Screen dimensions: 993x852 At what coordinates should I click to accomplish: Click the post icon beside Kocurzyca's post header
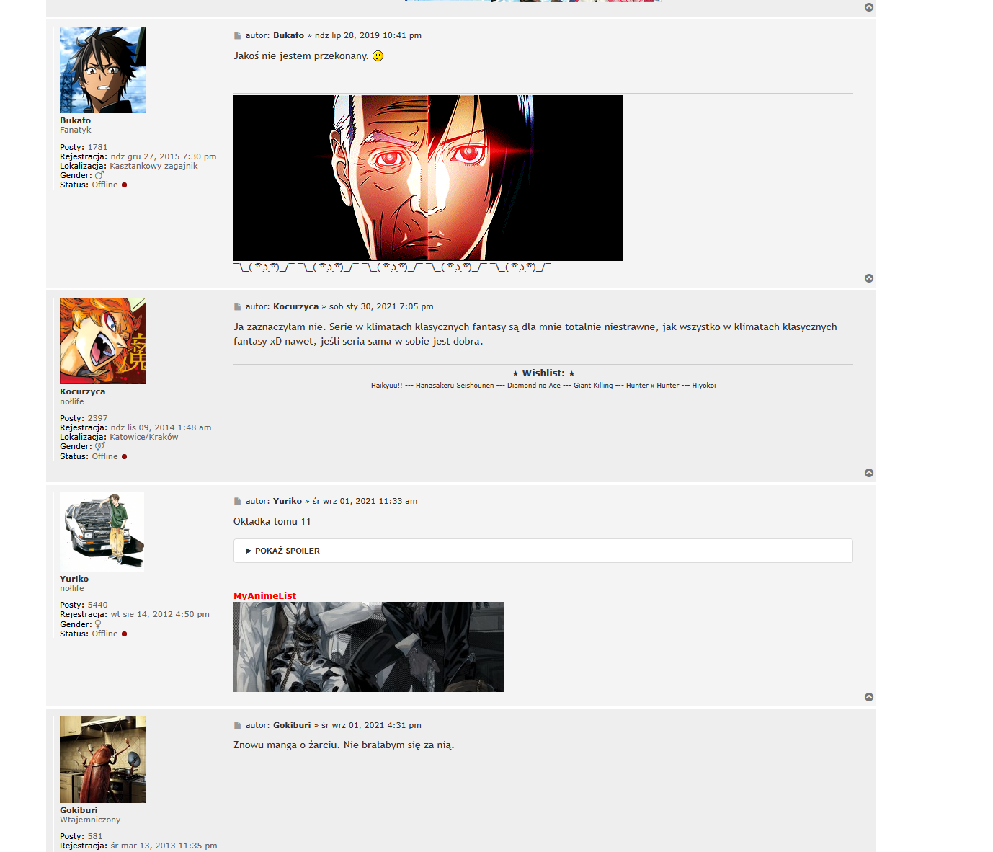[x=237, y=307]
